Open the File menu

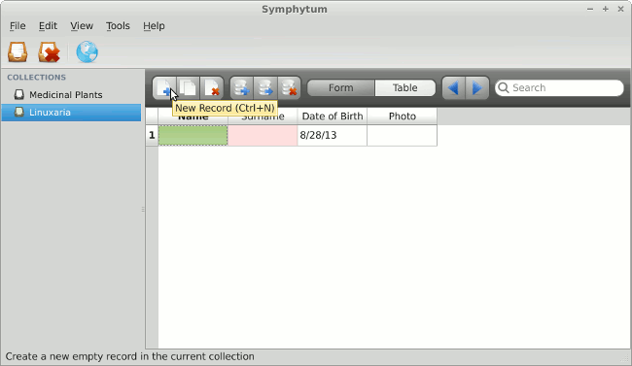tap(18, 26)
